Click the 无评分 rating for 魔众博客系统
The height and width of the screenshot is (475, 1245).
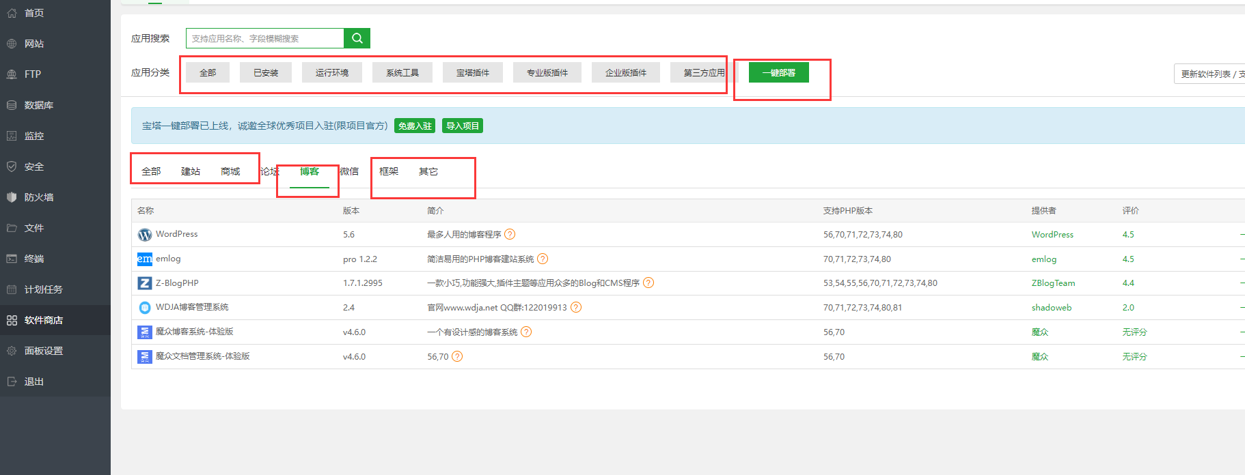pos(1134,332)
